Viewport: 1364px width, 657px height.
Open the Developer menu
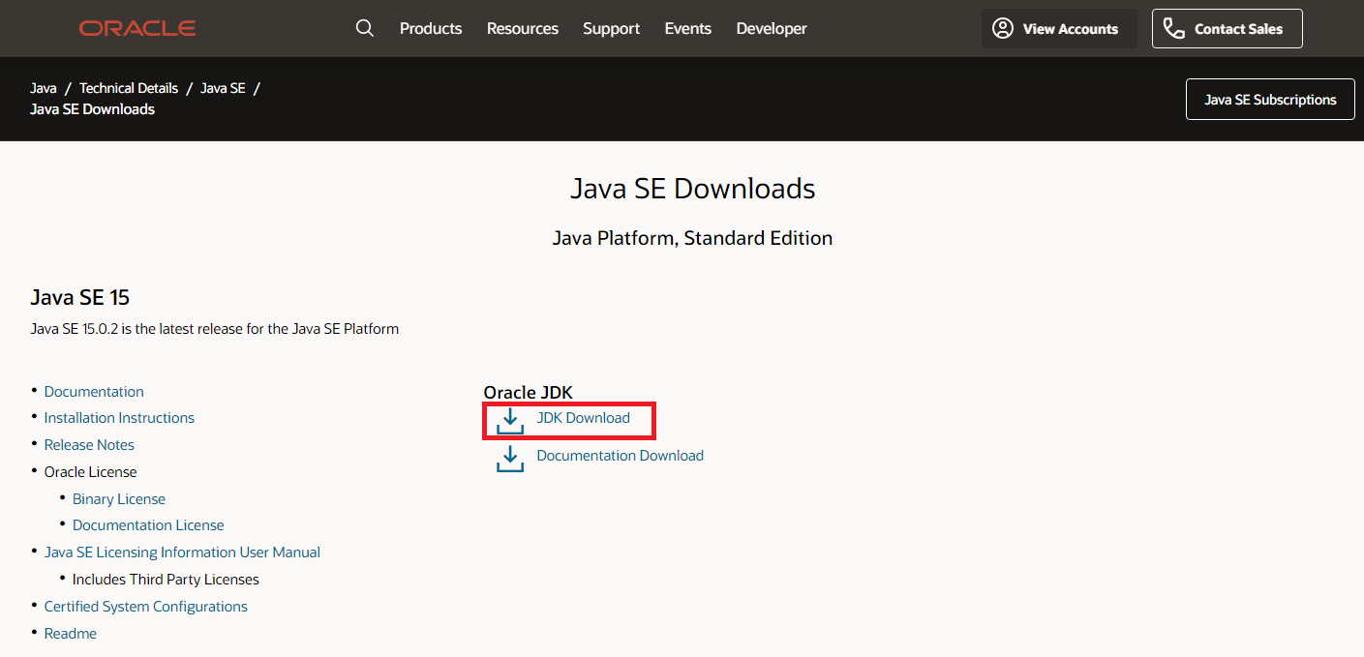pyautogui.click(x=772, y=29)
